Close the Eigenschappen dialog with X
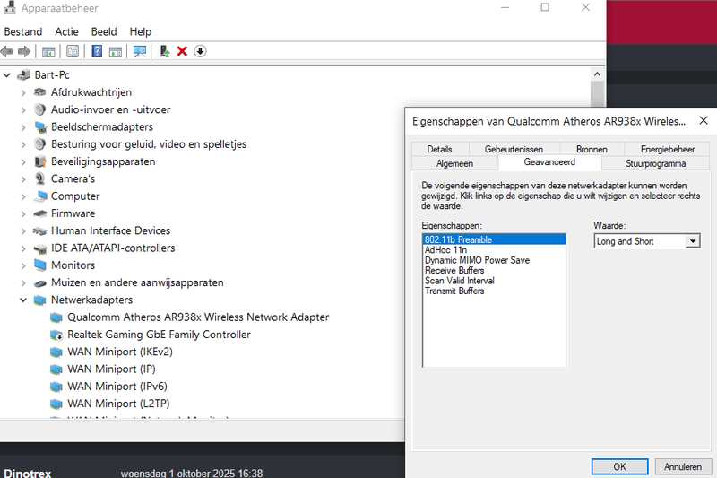717x478 pixels. (x=704, y=121)
